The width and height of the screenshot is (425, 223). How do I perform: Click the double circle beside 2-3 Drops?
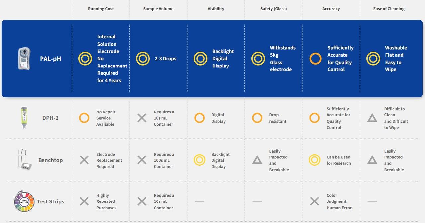143,59
